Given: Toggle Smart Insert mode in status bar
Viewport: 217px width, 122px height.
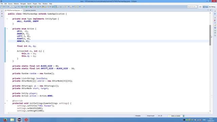Looking at the screenshot, I should click(x=151, y=116).
